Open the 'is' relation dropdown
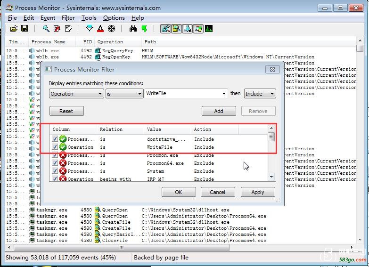Screen dimensions: 369x267 (124, 94)
